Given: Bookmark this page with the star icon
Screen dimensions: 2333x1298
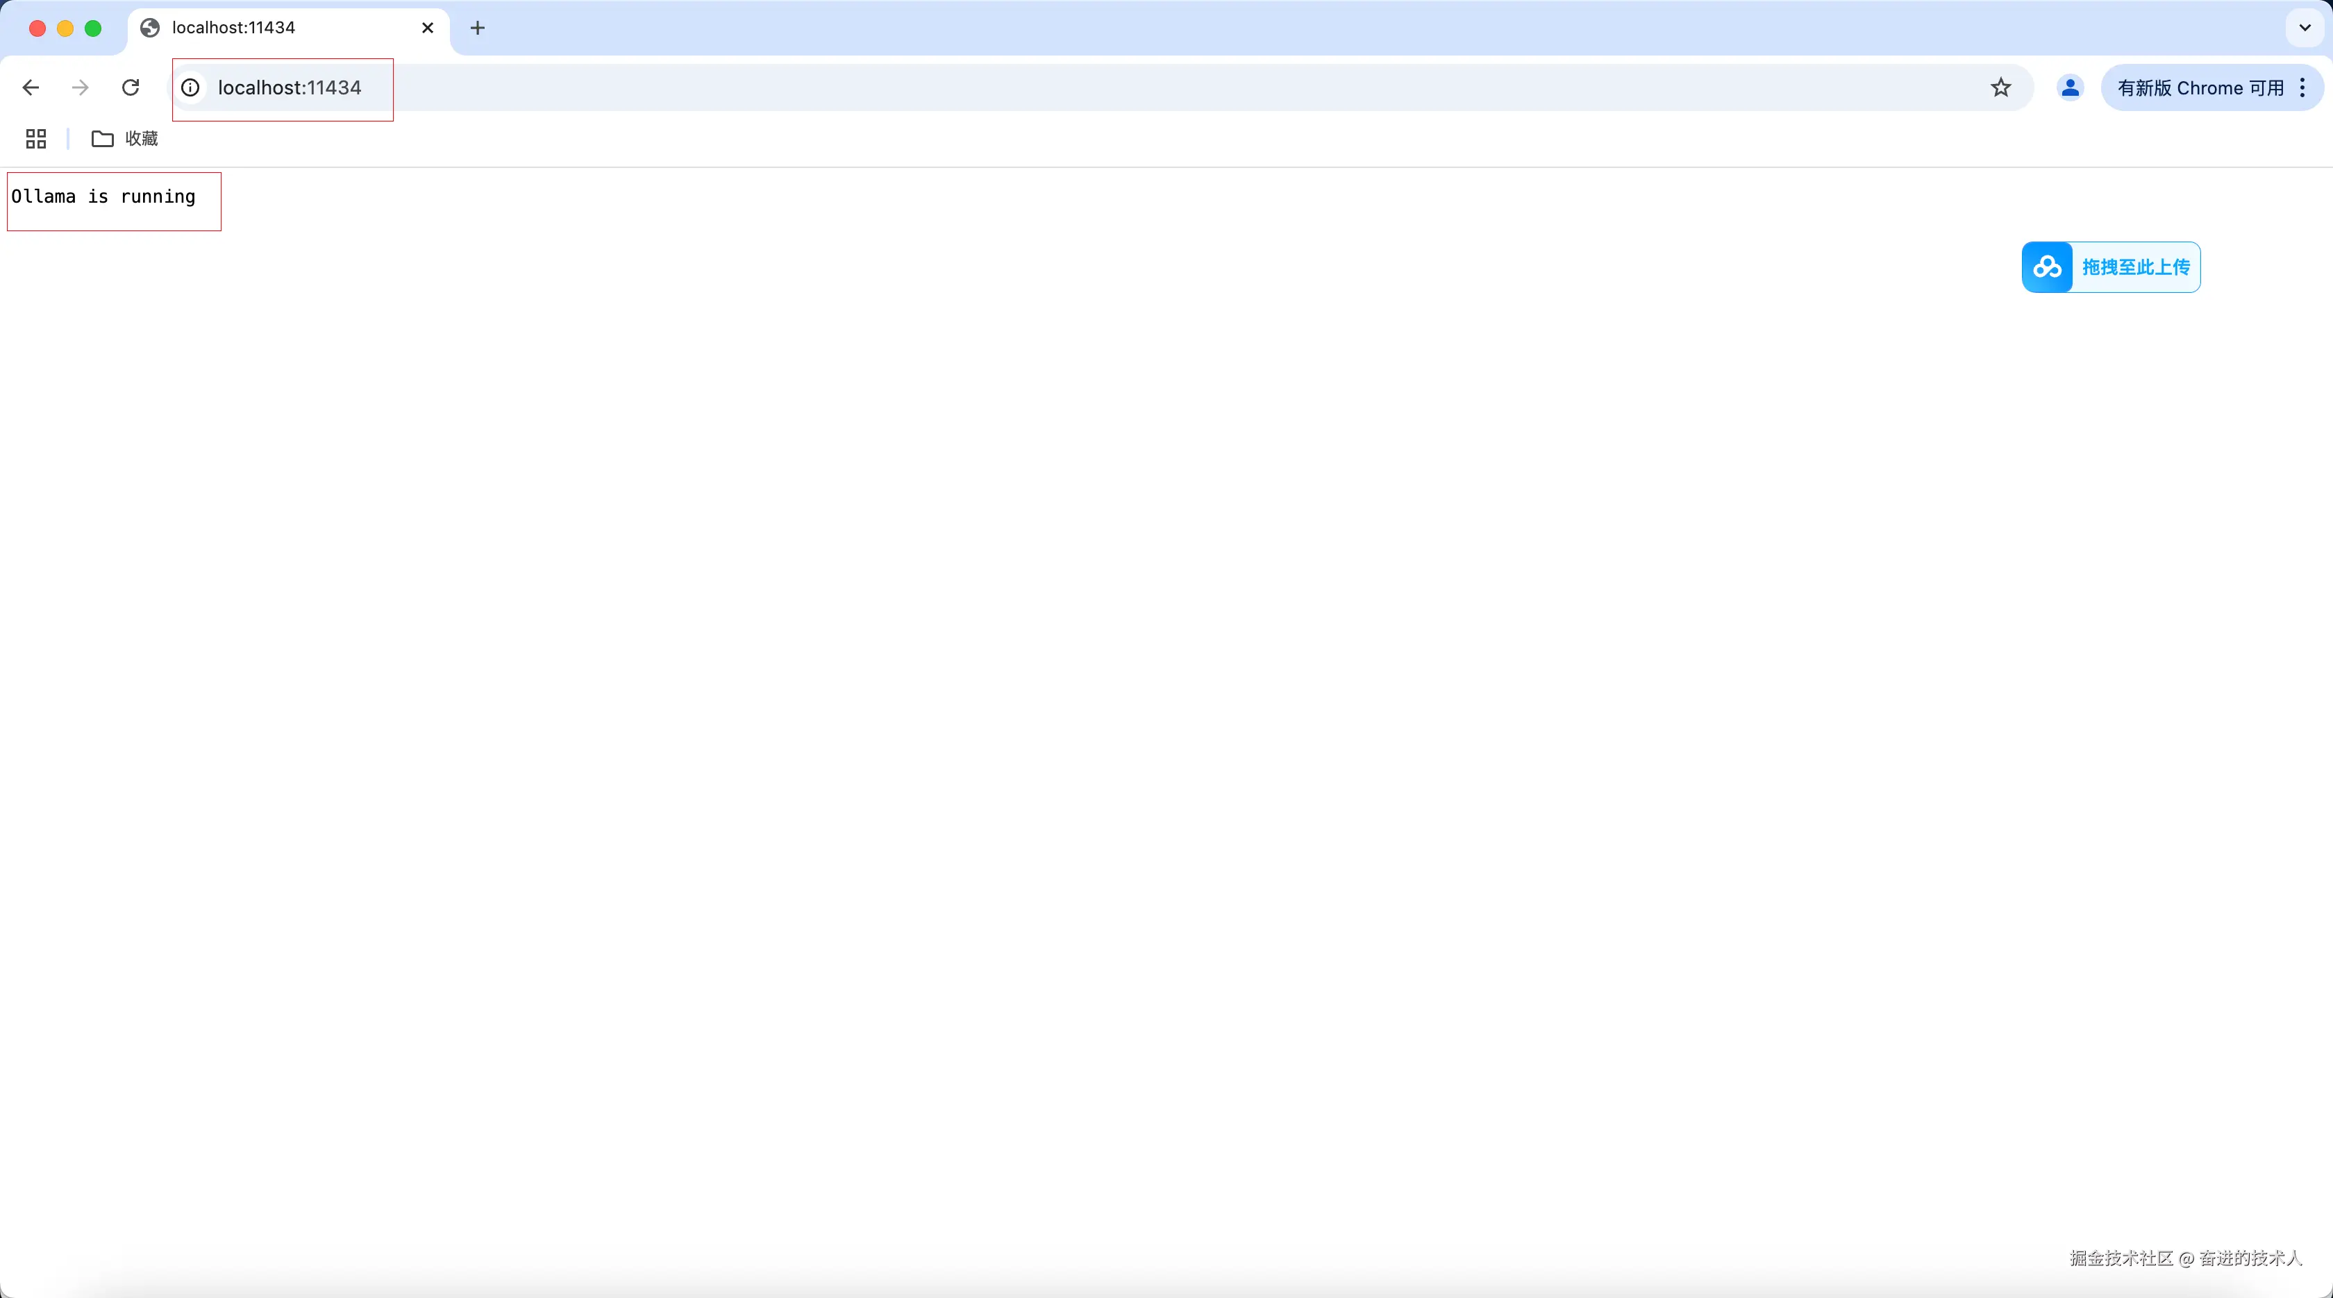Looking at the screenshot, I should 2000,87.
